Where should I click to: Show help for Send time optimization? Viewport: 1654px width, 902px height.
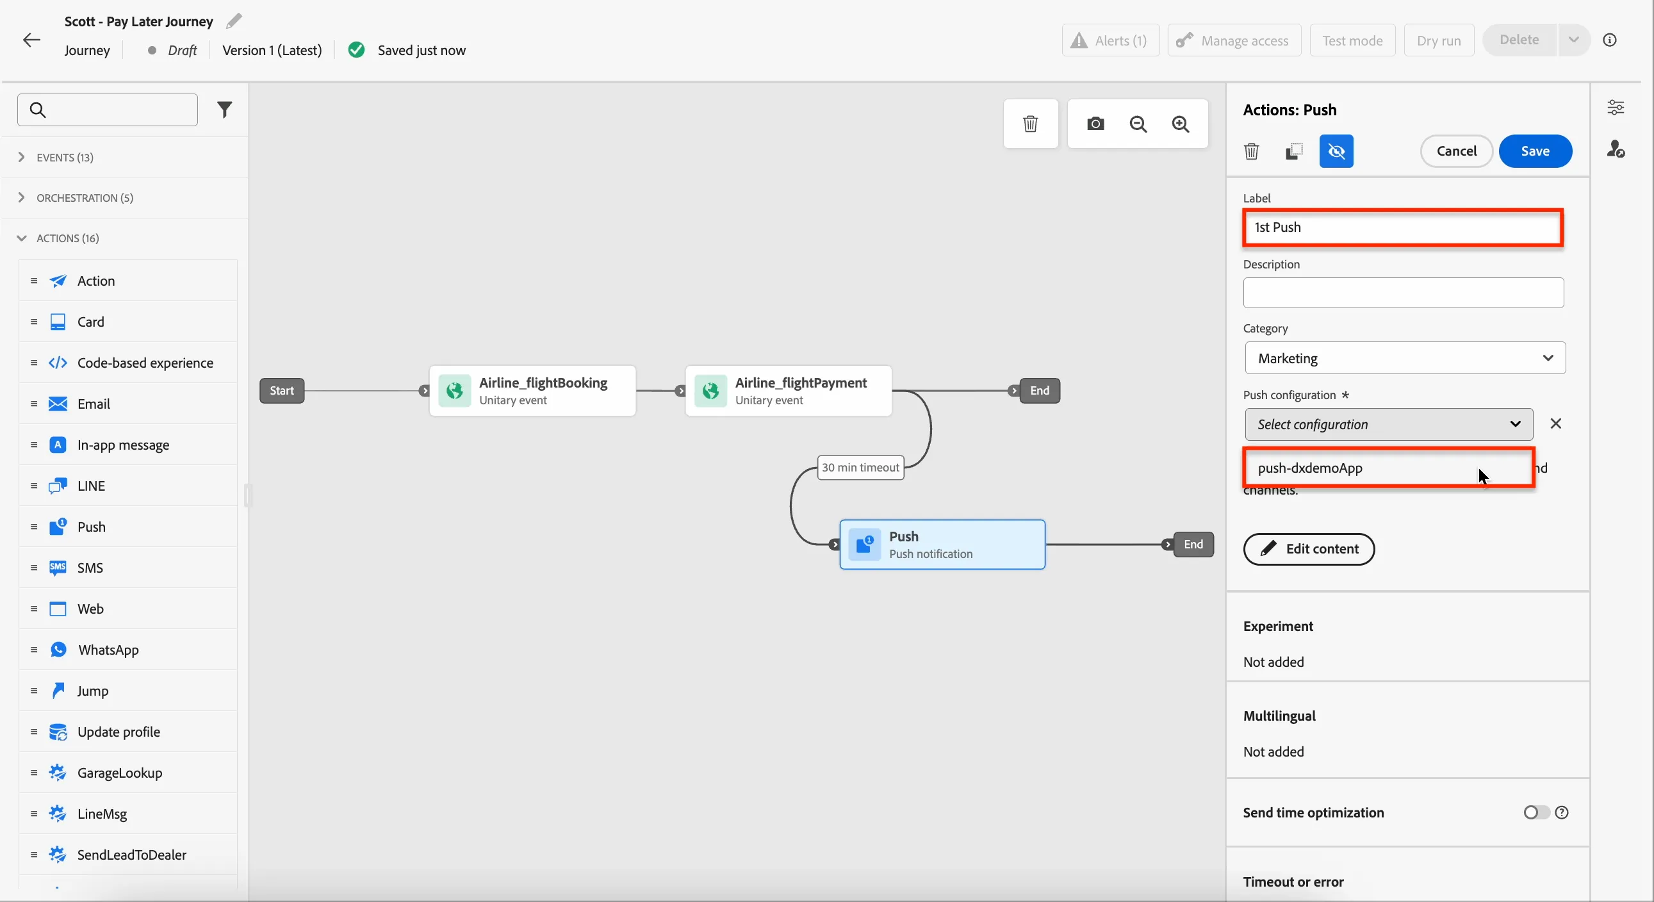(1562, 812)
